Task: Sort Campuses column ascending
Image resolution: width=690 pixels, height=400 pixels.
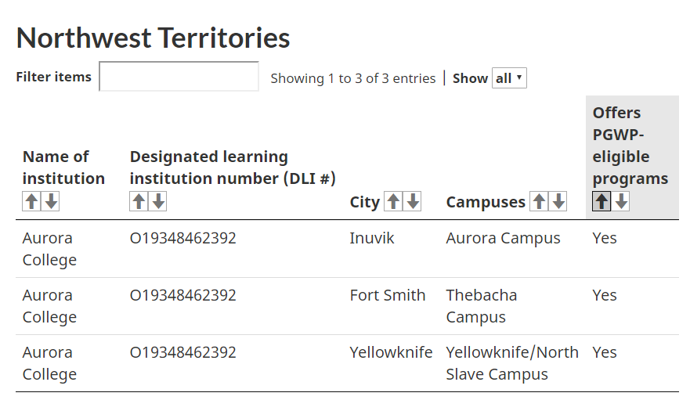Action: (x=539, y=202)
